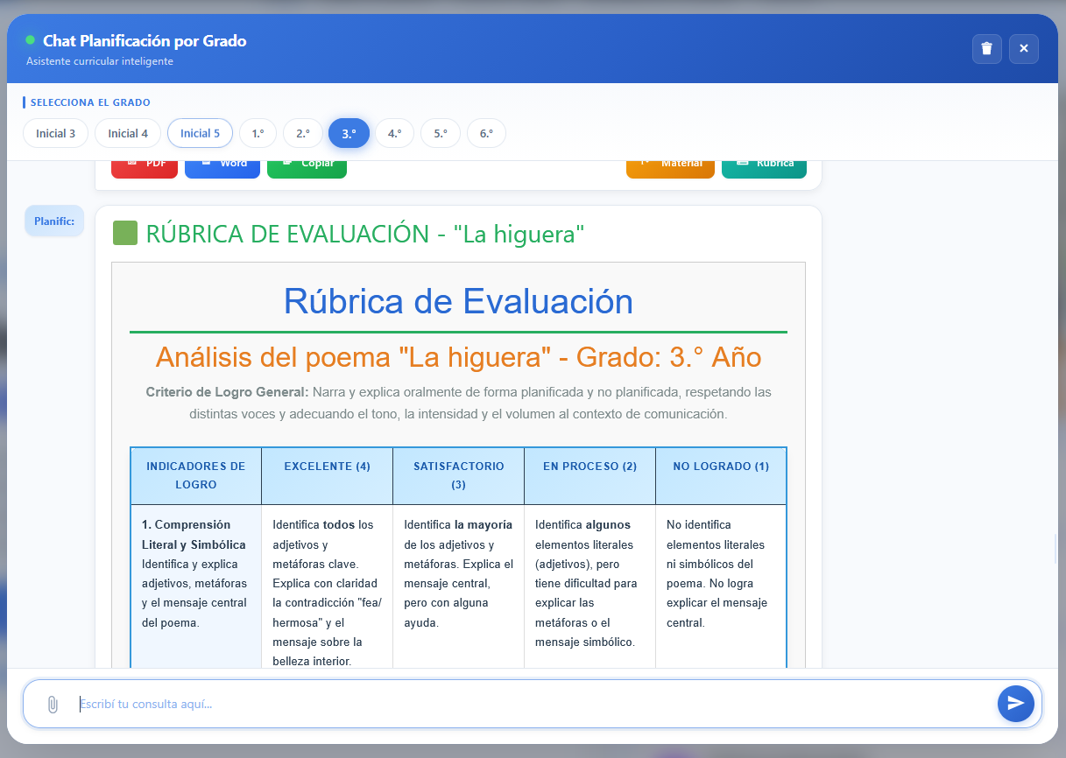This screenshot has height=758, width=1066.
Task: Click the trash icon to clear chat
Action: pyautogui.click(x=986, y=48)
